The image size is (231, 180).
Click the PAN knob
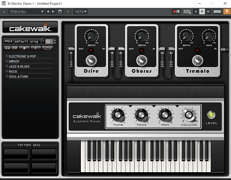click(165, 115)
